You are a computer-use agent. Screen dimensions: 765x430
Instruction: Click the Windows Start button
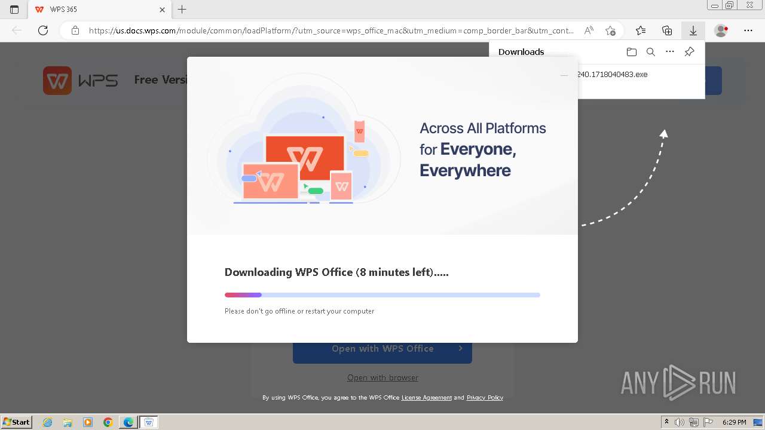coord(17,422)
